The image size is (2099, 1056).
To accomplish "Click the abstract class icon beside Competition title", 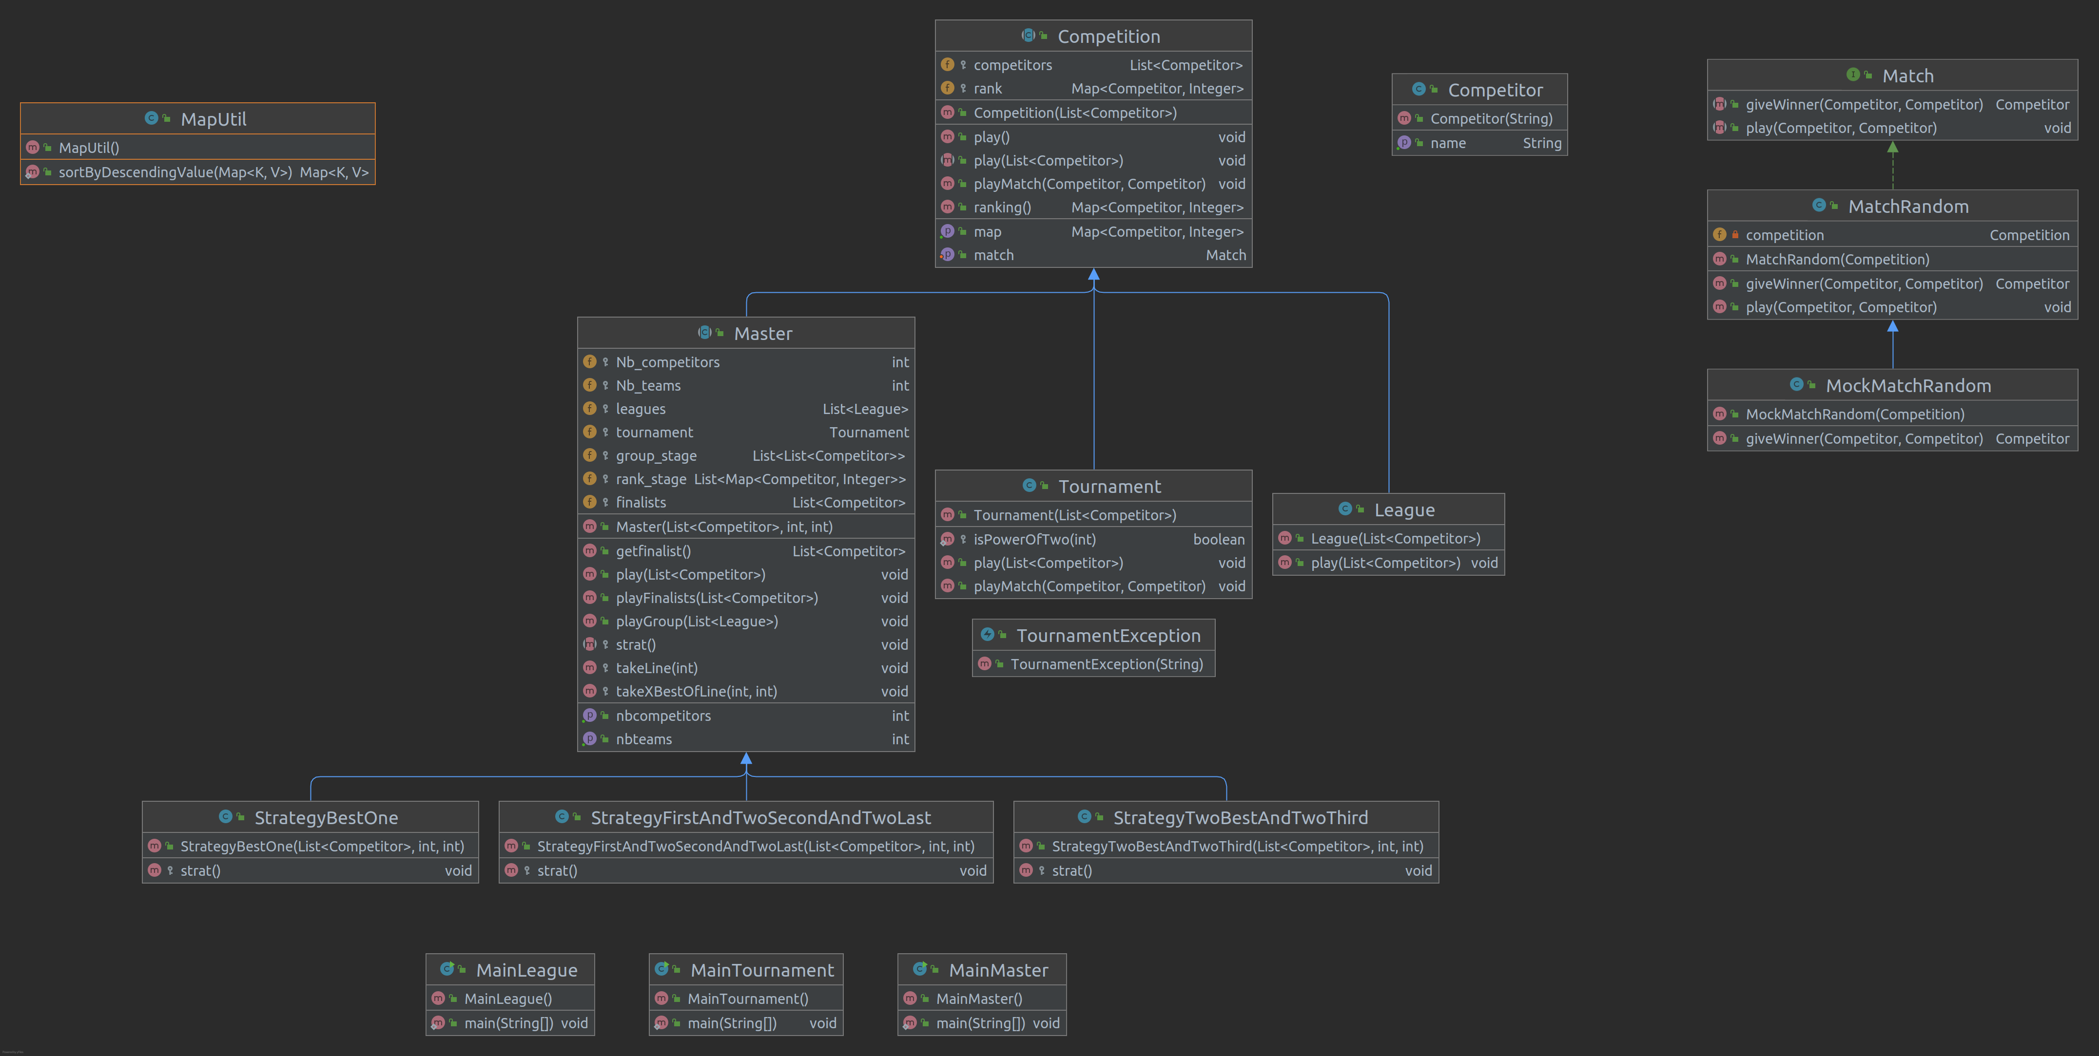I will point(1029,35).
